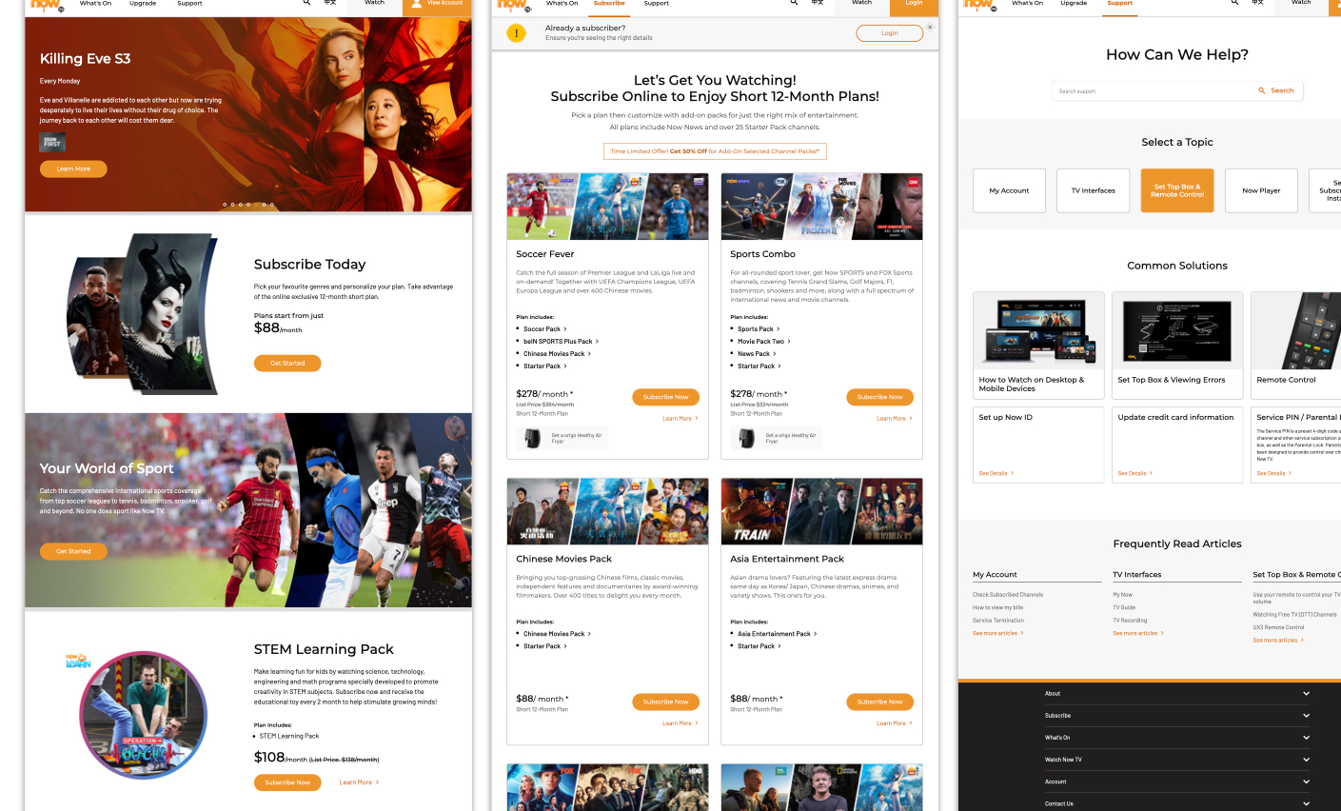Open What's On in subscribe page navigation
The image size is (1341, 811).
click(562, 4)
